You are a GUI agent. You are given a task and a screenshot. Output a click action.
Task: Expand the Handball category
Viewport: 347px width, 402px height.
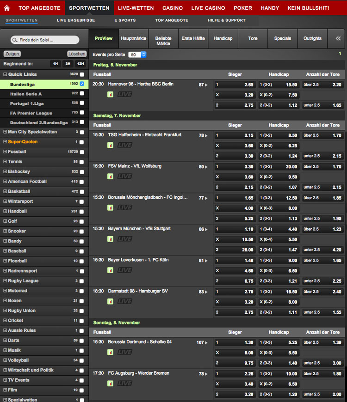(5, 211)
